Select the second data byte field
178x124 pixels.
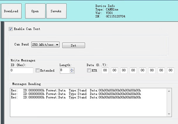pyautogui.click(x=115, y=70)
